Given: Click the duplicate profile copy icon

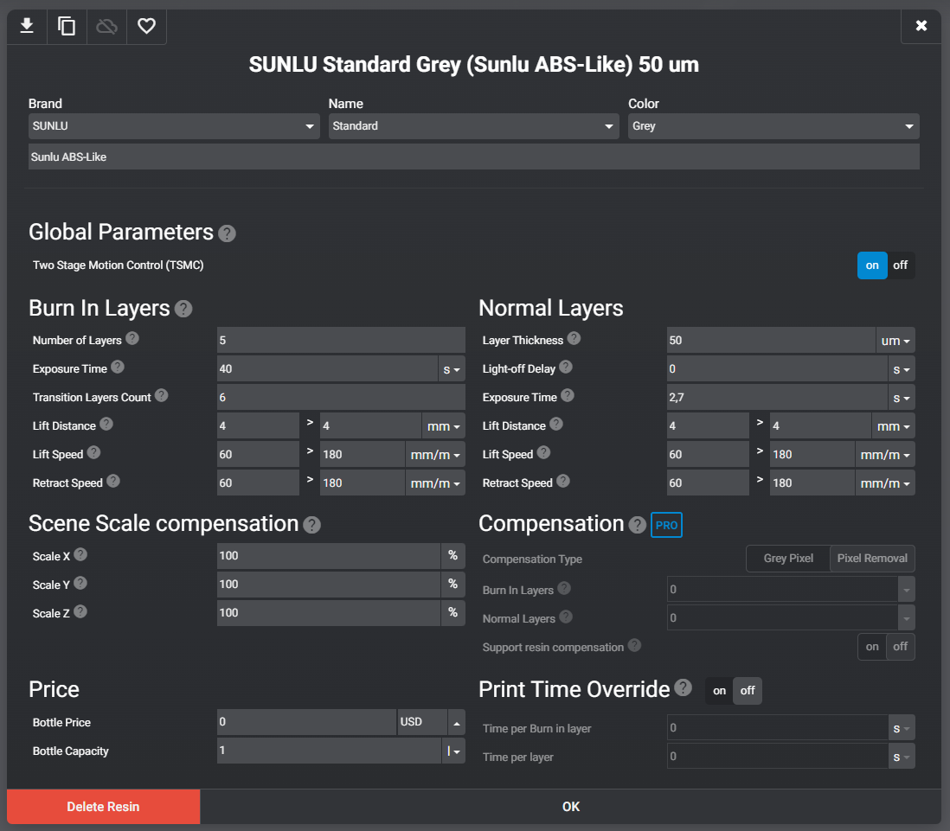Looking at the screenshot, I should (x=67, y=27).
